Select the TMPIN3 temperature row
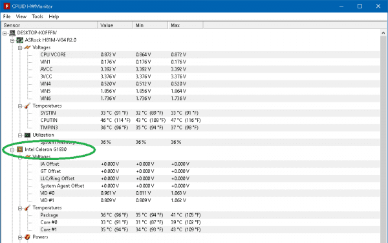 [210, 128]
